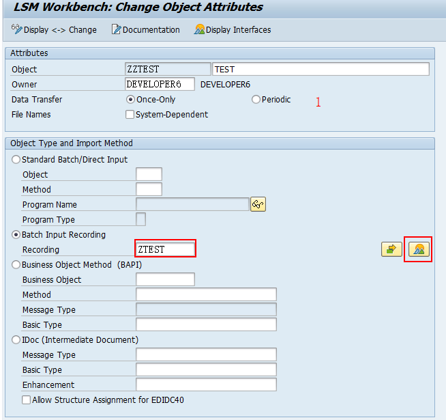Click the green arrow icon beside Recording
446x420 pixels.
391,249
